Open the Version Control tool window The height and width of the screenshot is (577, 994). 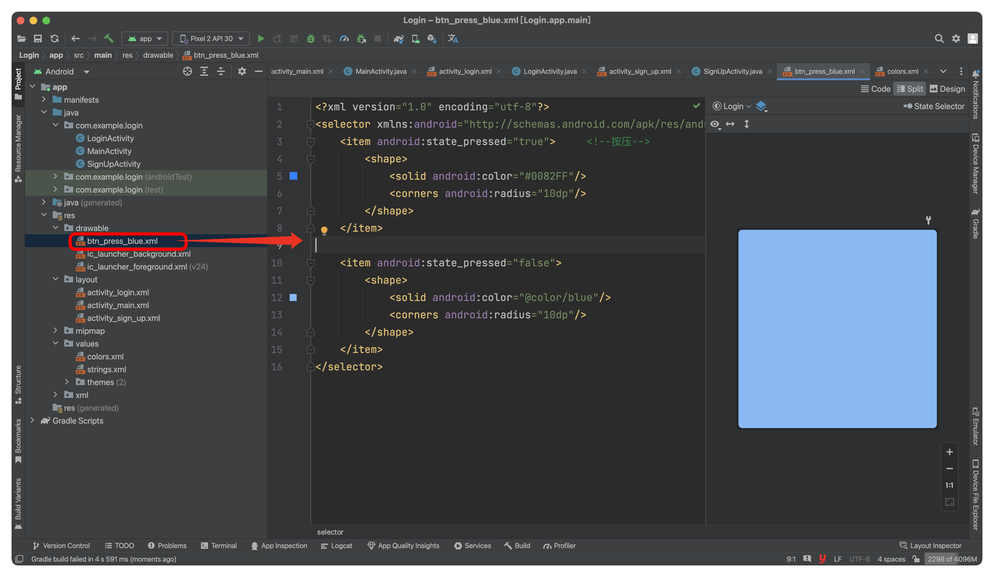click(62, 546)
